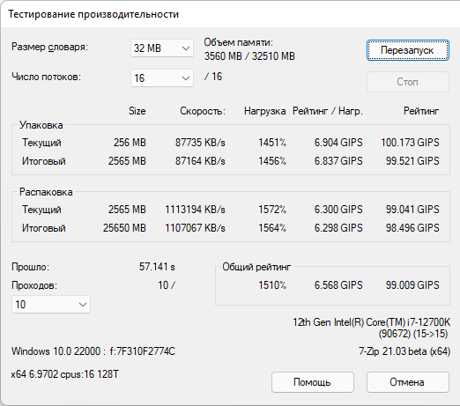Click the decompression total 6.298 GIPS value
This screenshot has height=406, width=460.
click(338, 228)
